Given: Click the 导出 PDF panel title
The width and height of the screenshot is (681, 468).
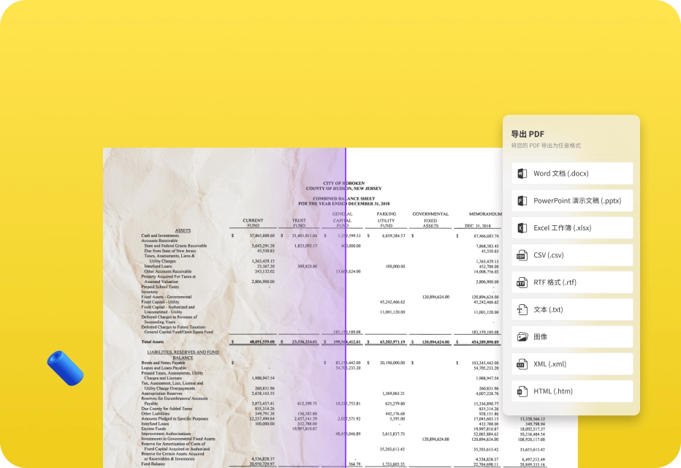Looking at the screenshot, I should point(528,134).
